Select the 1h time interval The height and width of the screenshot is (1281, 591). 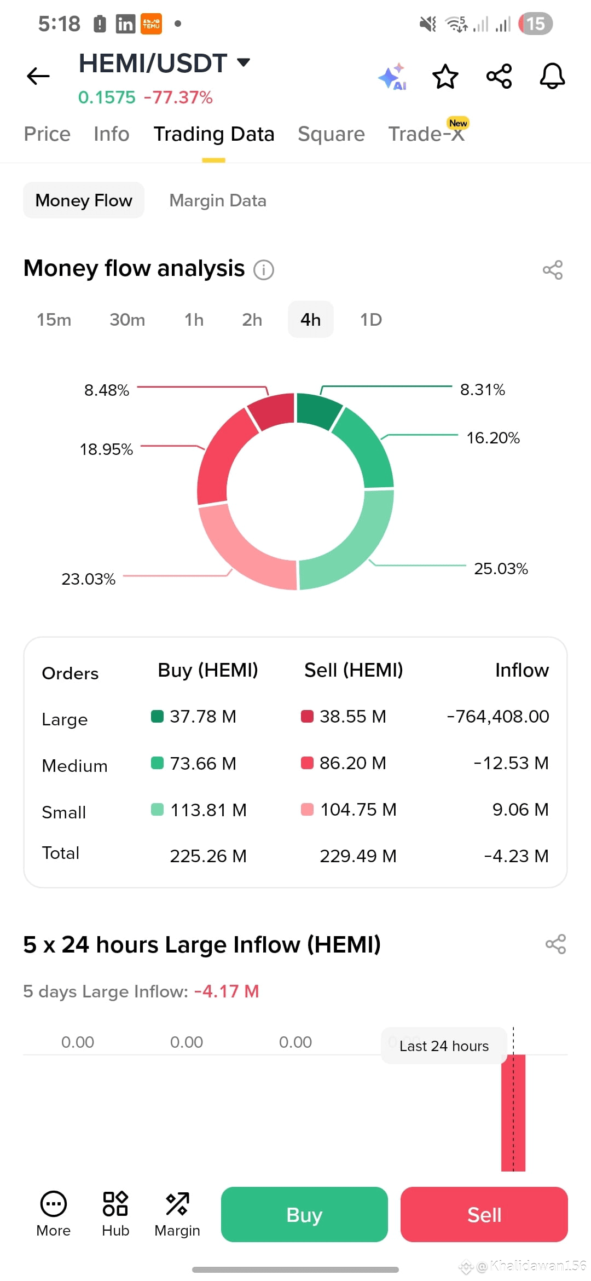click(194, 320)
